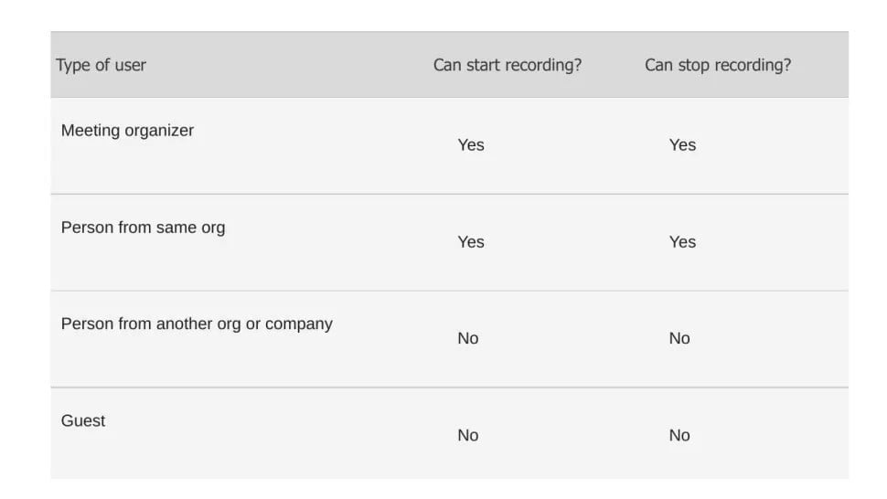Click same org stop recording "Yes"
Screen dimensions: 887x499
coord(682,242)
